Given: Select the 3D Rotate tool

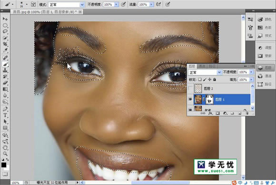Looking at the screenshot, I should pyautogui.click(x=5, y=135).
